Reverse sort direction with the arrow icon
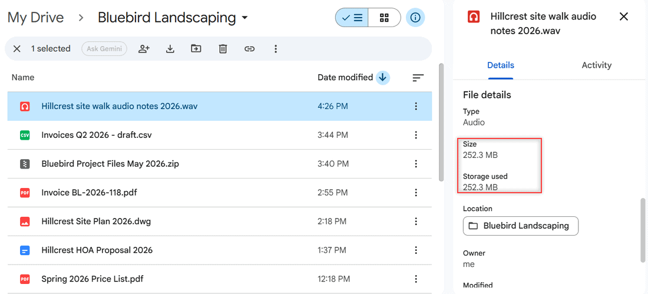 (x=383, y=77)
